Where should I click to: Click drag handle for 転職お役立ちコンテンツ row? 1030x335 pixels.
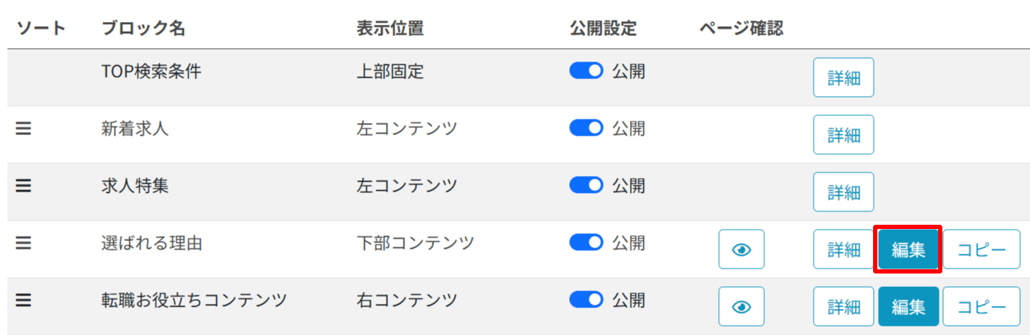click(23, 300)
